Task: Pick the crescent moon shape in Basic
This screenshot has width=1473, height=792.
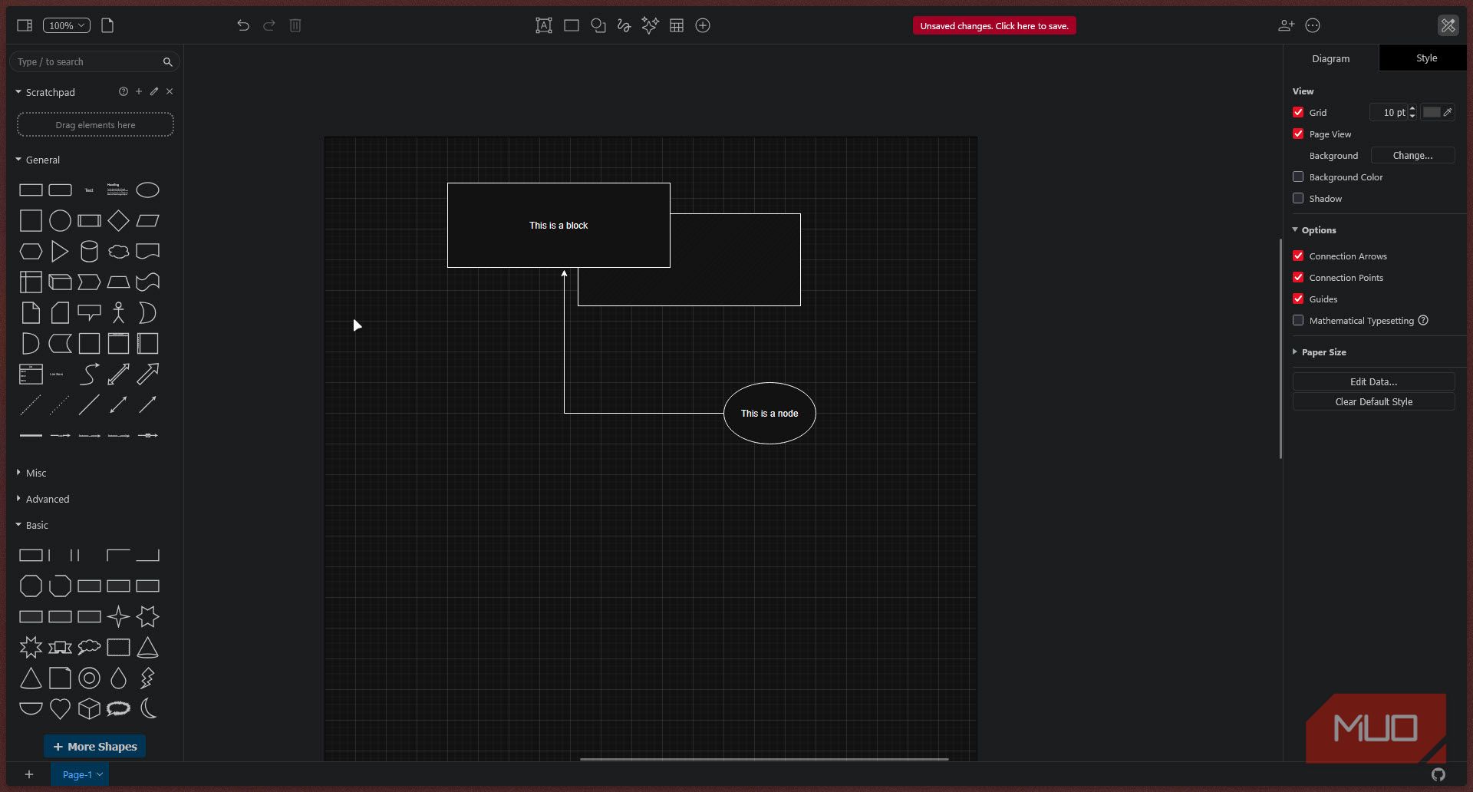Action: click(149, 708)
